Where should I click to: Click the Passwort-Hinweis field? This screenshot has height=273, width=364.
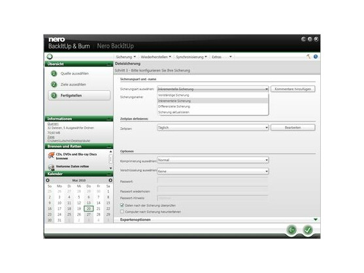(x=212, y=198)
